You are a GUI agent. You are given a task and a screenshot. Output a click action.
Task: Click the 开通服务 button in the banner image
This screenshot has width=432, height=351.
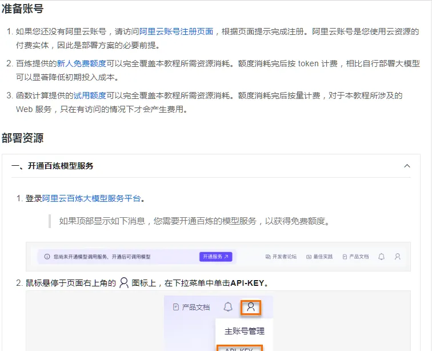click(216, 257)
